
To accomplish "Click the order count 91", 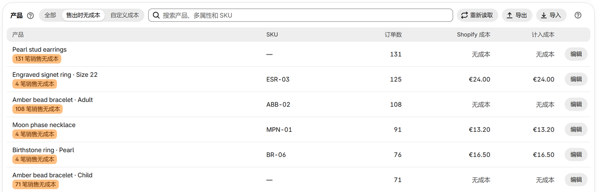I will coord(398,129).
